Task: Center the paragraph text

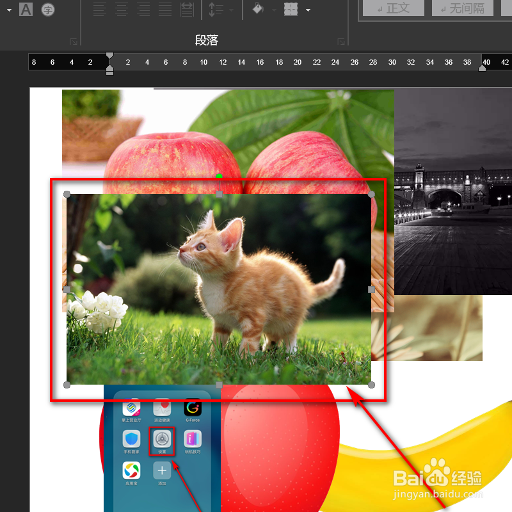Action: (122, 10)
